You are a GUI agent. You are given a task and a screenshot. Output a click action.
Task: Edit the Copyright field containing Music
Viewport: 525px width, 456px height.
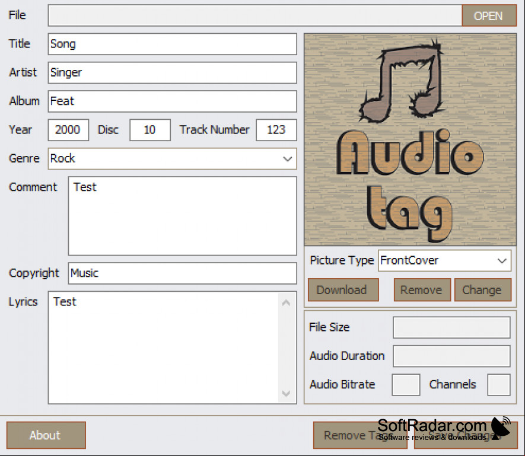[x=183, y=273]
